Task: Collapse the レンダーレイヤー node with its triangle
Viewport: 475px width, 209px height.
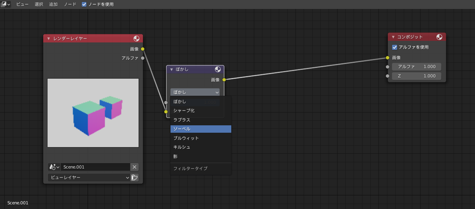Action: coord(49,39)
